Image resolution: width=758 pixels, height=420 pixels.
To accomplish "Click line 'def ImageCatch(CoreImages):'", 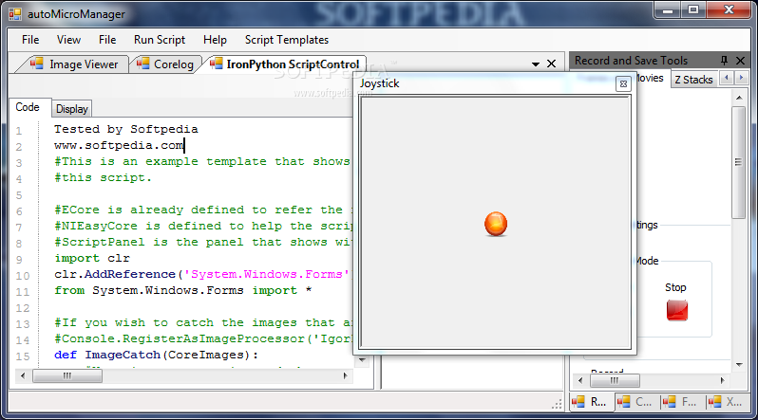I will 156,355.
